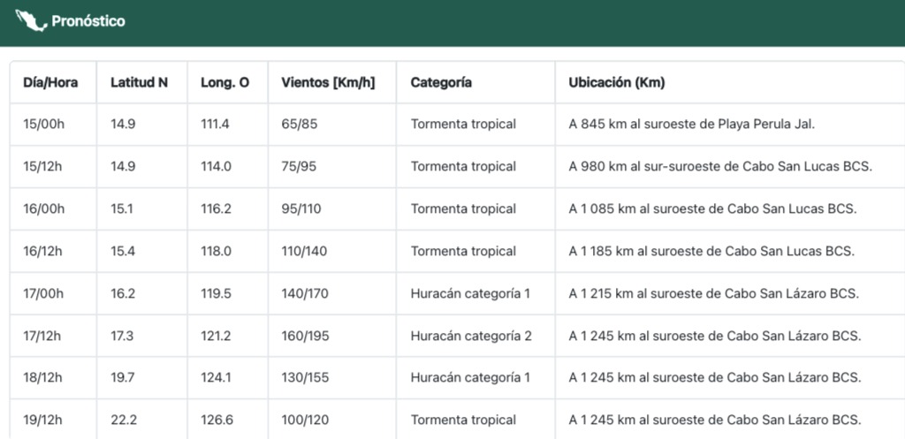Select latitude value 17.3

pos(122,336)
